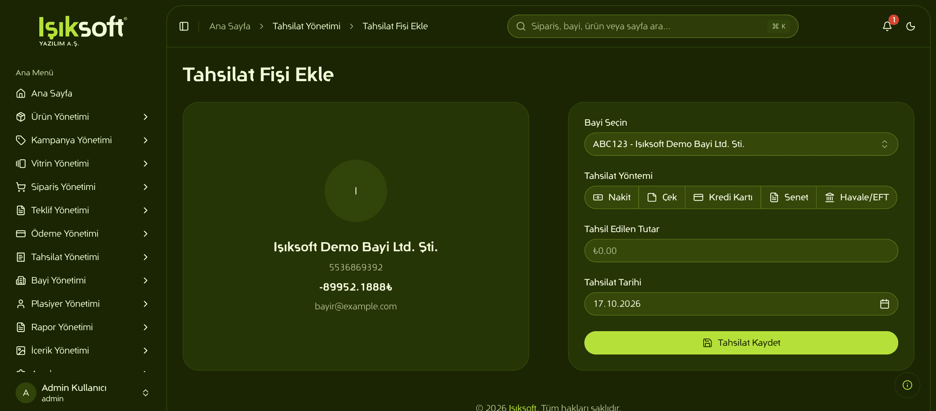This screenshot has height=411, width=936.
Task: Click balance -89952.1888₺
Action: [356, 287]
